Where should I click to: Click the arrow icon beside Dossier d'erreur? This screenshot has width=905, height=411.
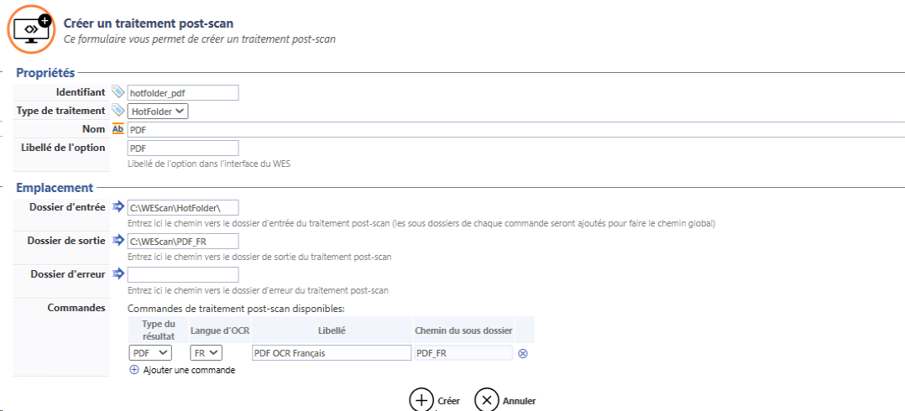click(118, 273)
